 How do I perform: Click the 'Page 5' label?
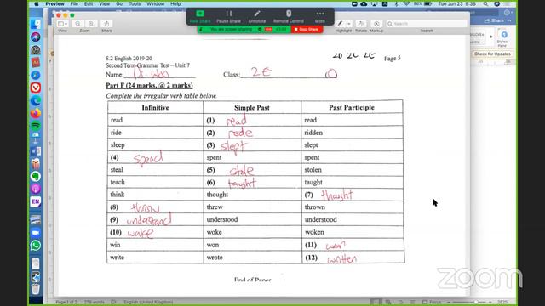coord(392,59)
